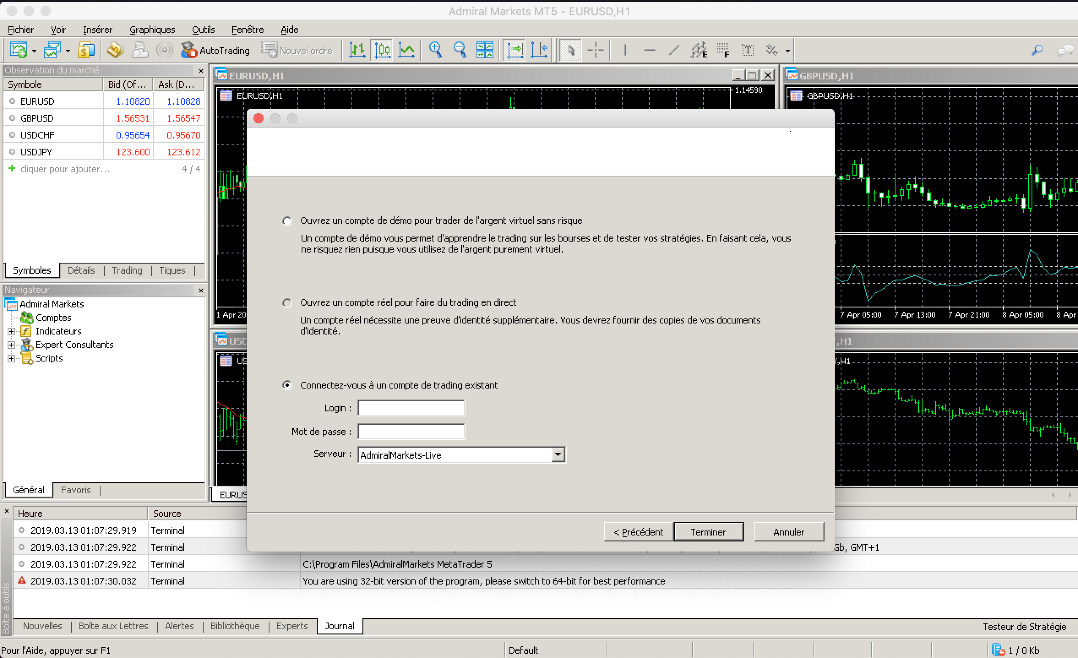
Task: Open the Insérer menu
Action: click(x=98, y=29)
